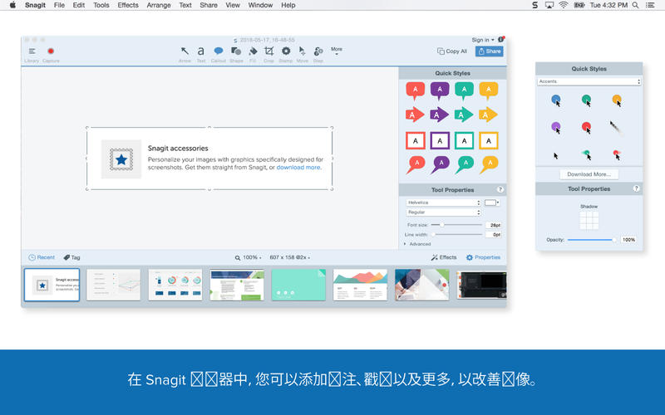This screenshot has height=415, width=665.
Task: Switch to the Tag tab
Action: 71,257
